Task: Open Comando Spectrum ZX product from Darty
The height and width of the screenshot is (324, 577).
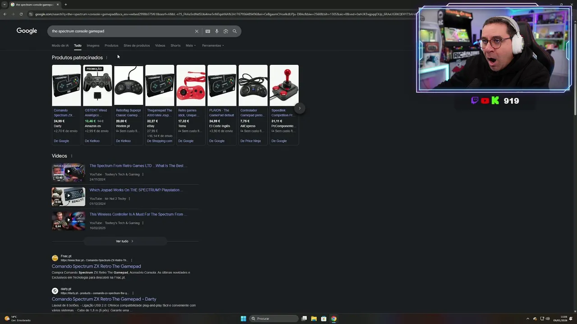Action: (x=66, y=104)
